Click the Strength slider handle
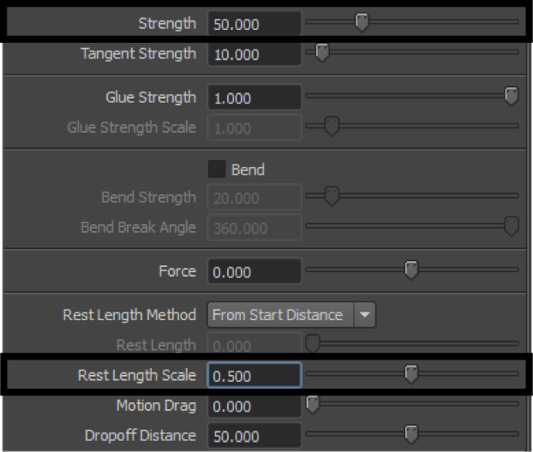Screen dimensions: 533x452 click(x=362, y=23)
